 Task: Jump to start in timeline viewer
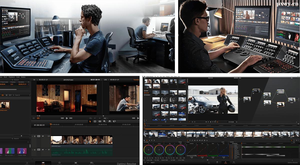[x=134, y=118]
